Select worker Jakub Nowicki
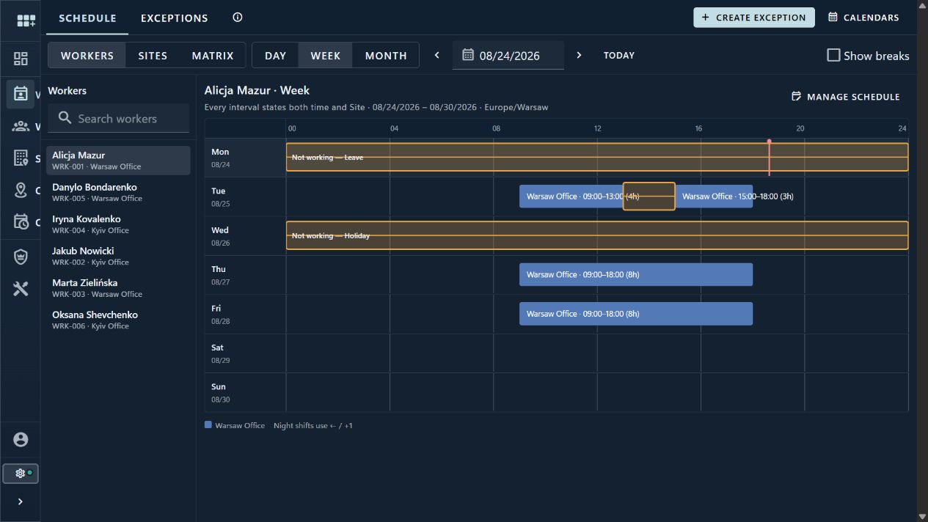The height and width of the screenshot is (522, 928). 118,256
